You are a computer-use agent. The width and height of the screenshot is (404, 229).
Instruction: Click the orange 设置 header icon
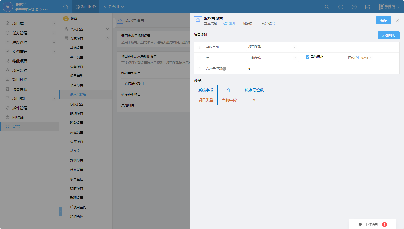point(66,19)
